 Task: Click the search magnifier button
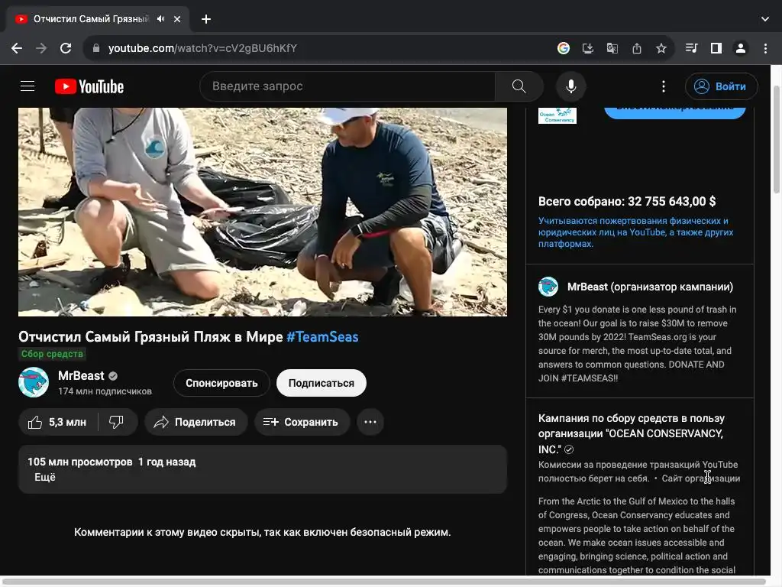pyautogui.click(x=519, y=86)
